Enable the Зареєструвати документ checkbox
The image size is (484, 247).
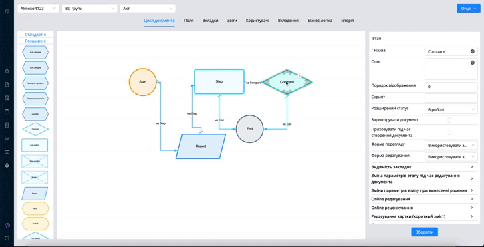pos(449,120)
